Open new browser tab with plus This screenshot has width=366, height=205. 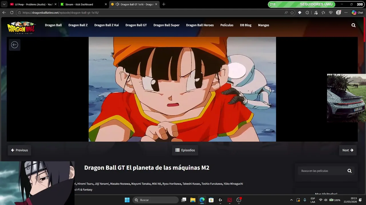coord(164,4)
